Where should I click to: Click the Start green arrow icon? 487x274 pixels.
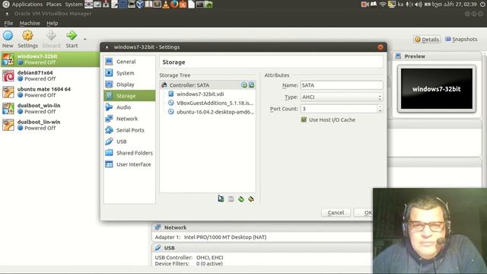(x=72, y=36)
